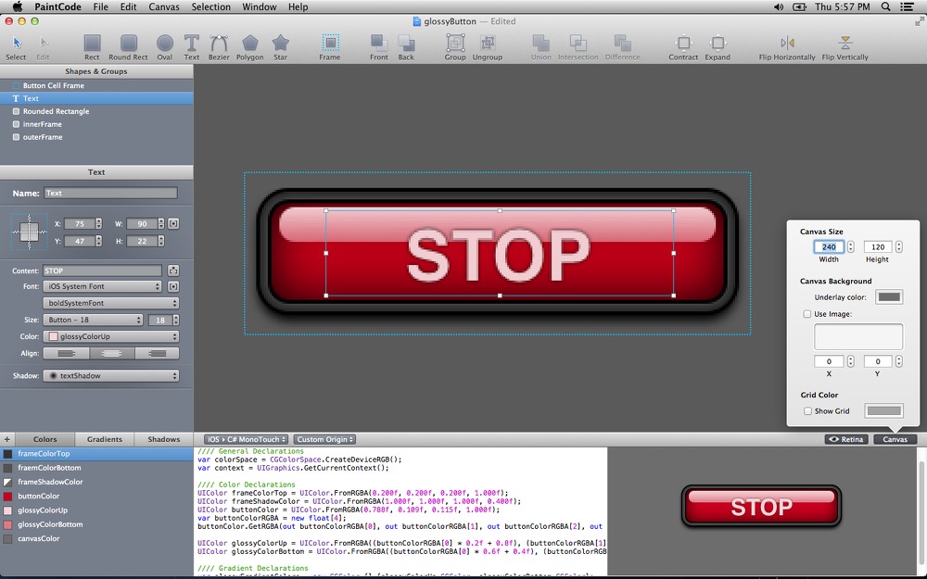
Task: Toggle the Retina preview button
Action: 846,439
